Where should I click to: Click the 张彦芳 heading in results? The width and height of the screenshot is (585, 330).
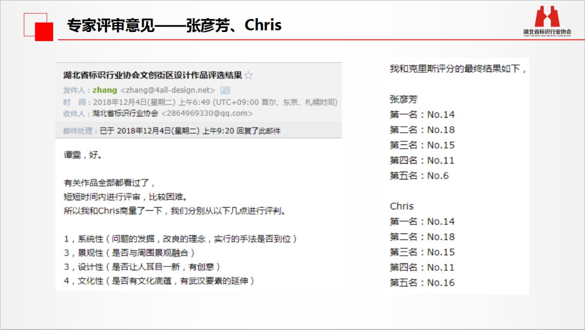404,99
